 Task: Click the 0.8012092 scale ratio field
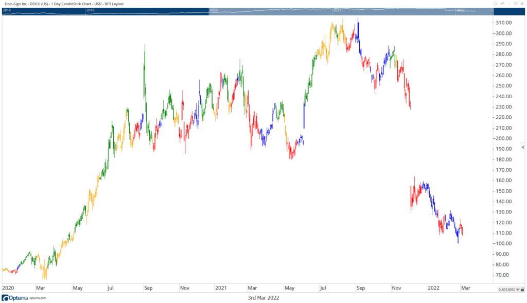(x=506, y=290)
